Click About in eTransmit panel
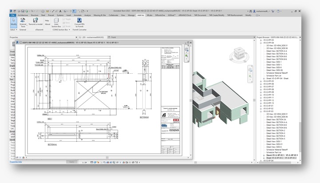The image size is (320, 183). point(47,24)
